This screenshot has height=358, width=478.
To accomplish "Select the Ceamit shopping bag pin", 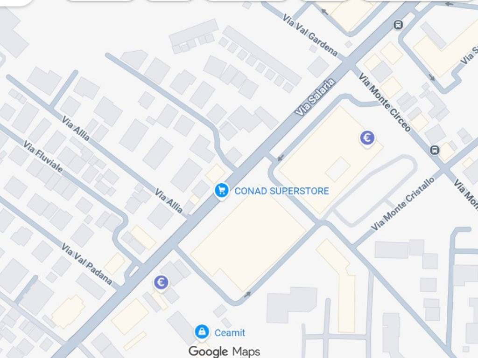I will click(x=202, y=332).
